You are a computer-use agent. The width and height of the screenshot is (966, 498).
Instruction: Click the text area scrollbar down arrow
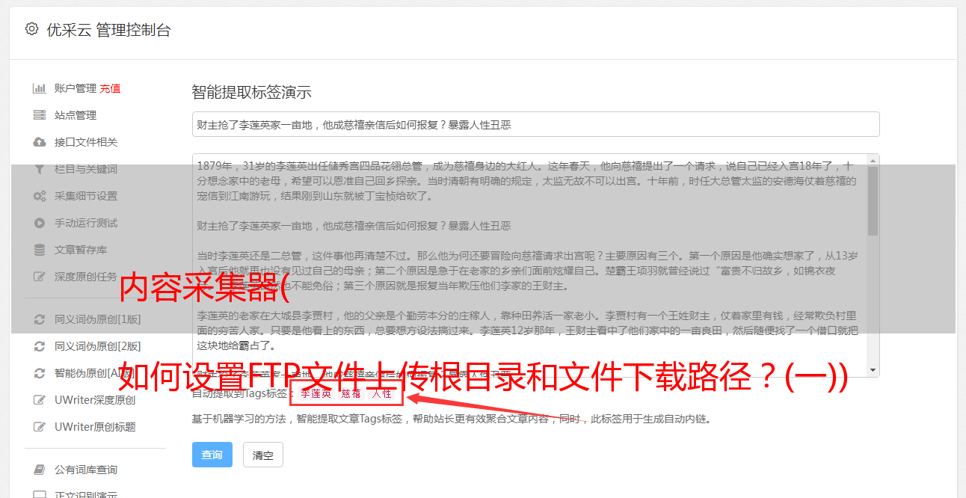pos(873,371)
